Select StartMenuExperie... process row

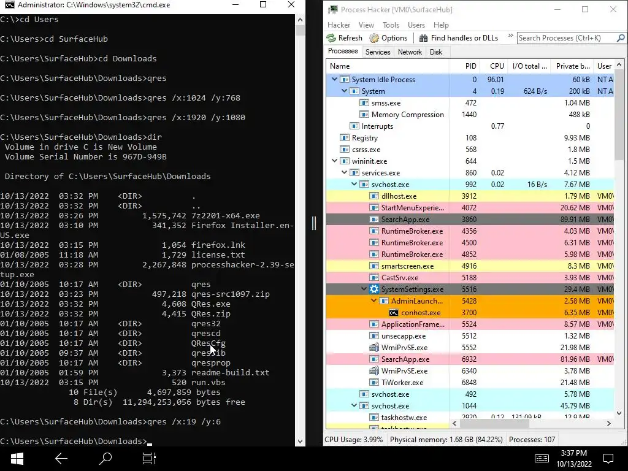coord(470,208)
